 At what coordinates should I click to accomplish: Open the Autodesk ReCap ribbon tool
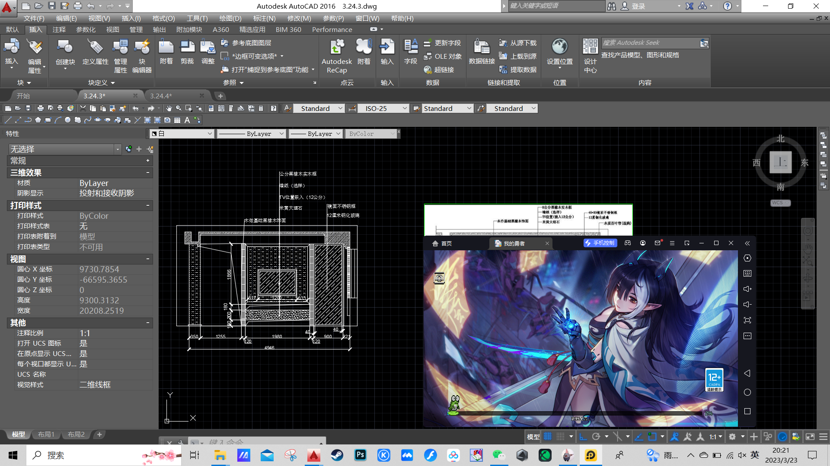point(336,56)
